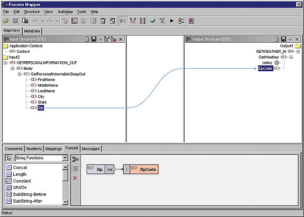Select the Zip element in input tree
The image size is (304, 217).
(41, 108)
